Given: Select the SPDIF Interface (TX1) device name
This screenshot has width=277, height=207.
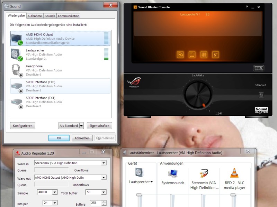Looking at the screenshot, I should tap(41, 98).
